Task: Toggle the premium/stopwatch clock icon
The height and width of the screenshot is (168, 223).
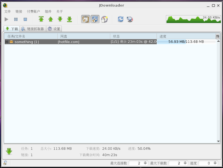Action: (104, 19)
